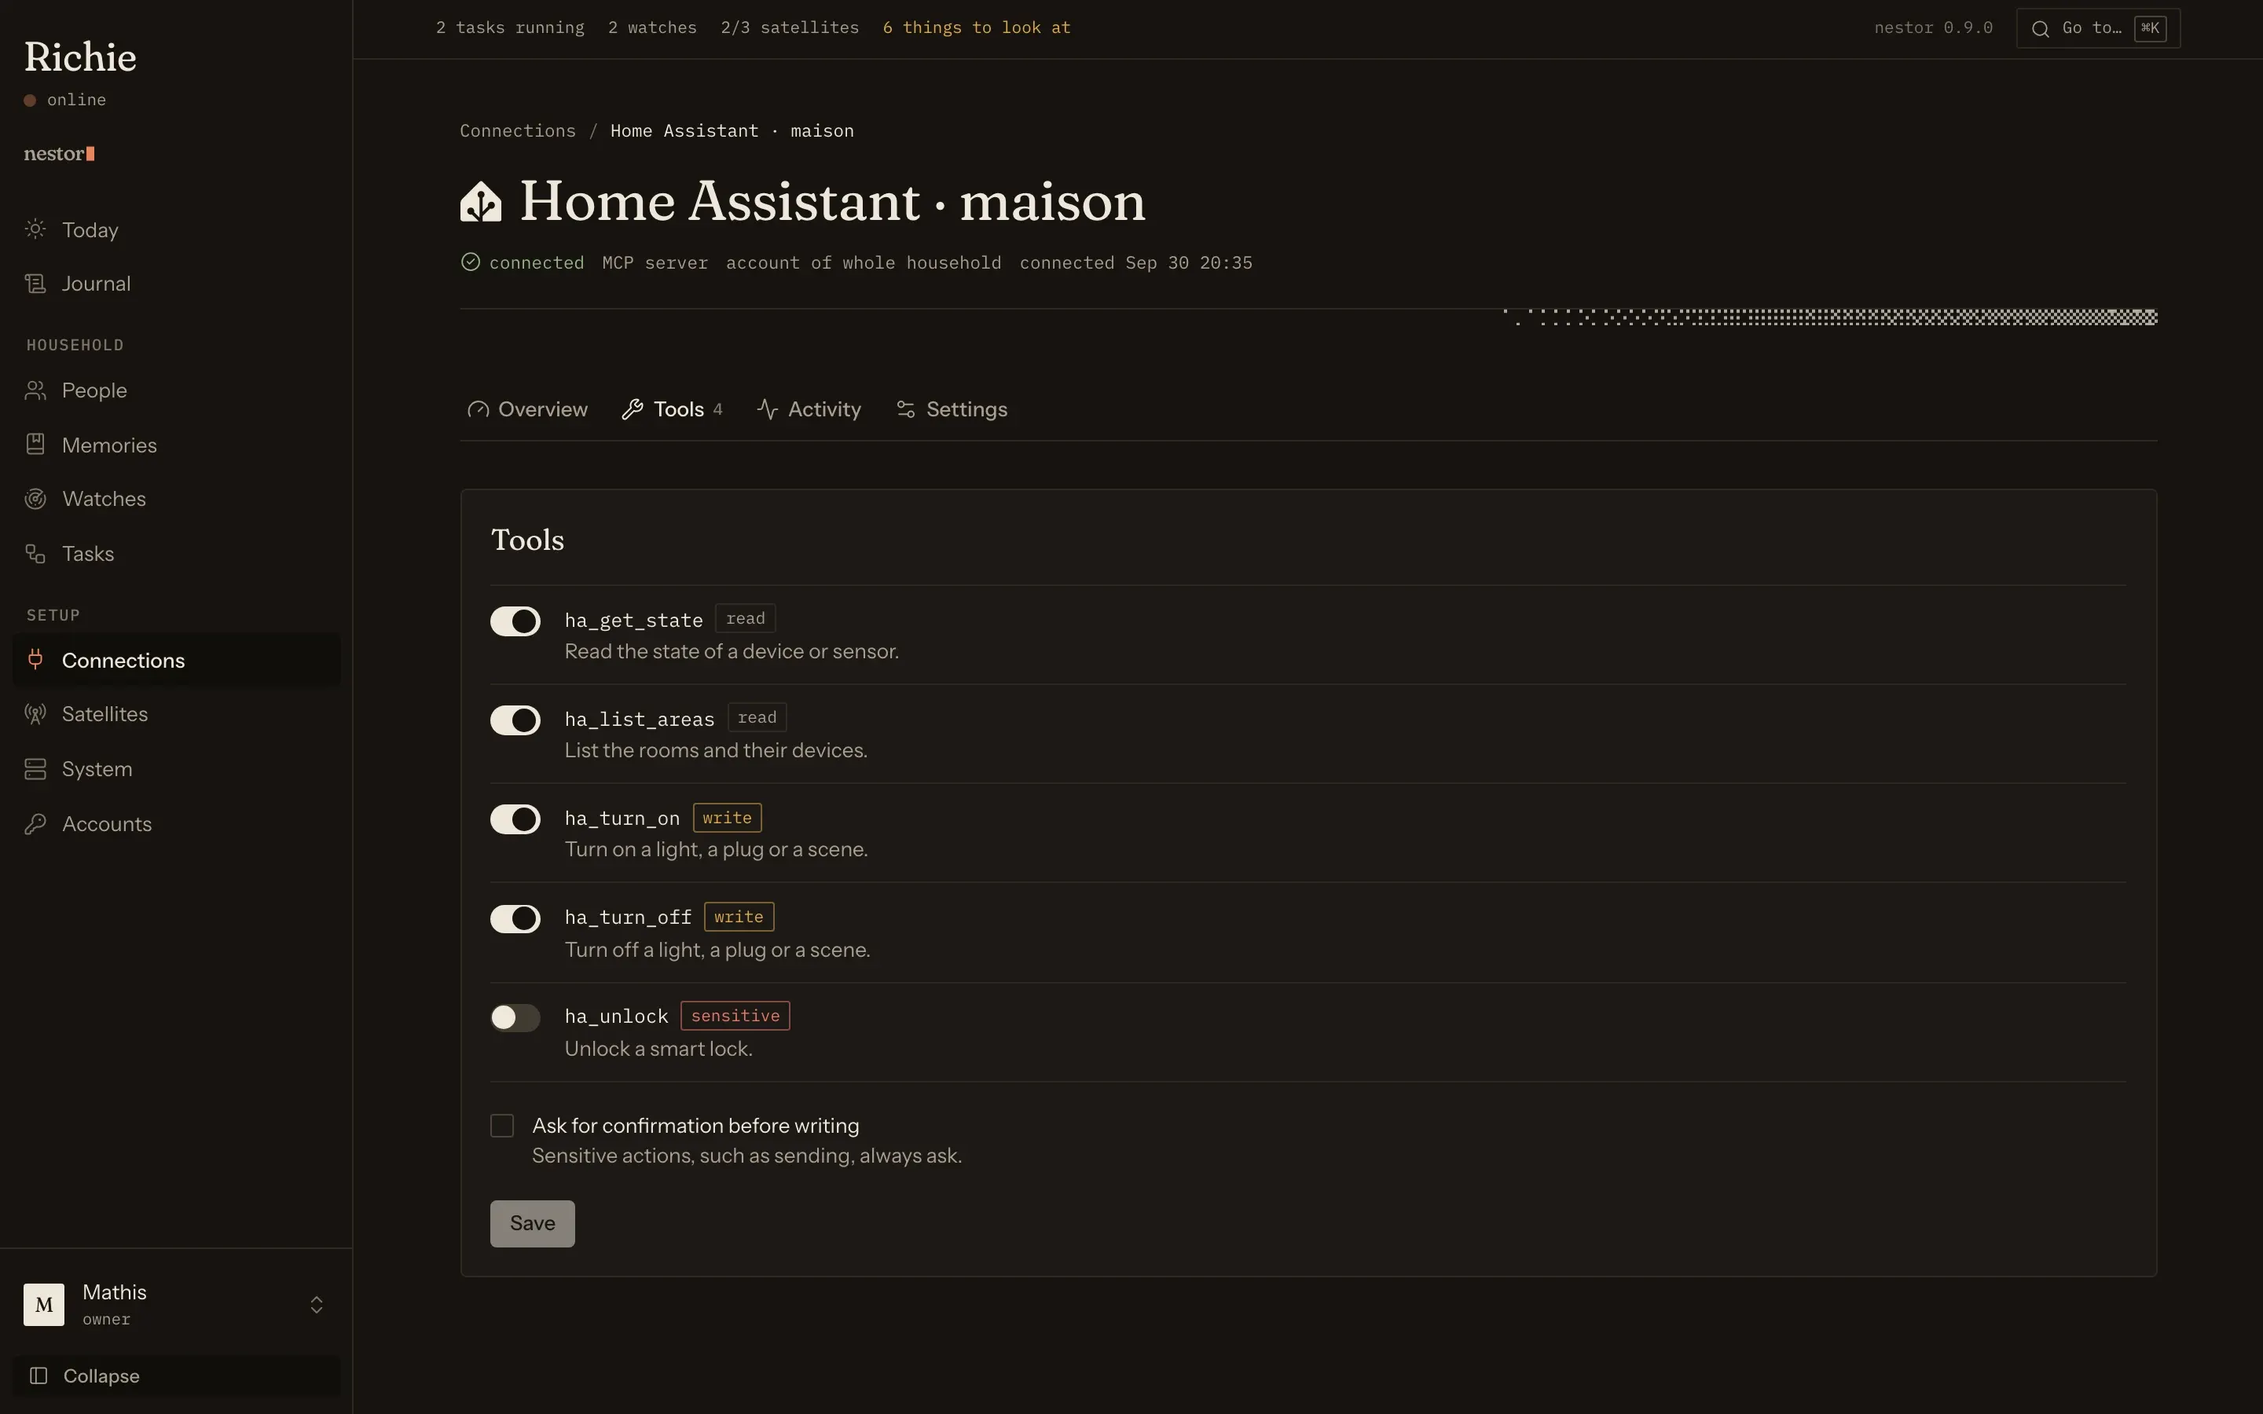Click the ha_turn_off tool name
Viewport: 2263px width, 1414px height.
pyautogui.click(x=628, y=918)
